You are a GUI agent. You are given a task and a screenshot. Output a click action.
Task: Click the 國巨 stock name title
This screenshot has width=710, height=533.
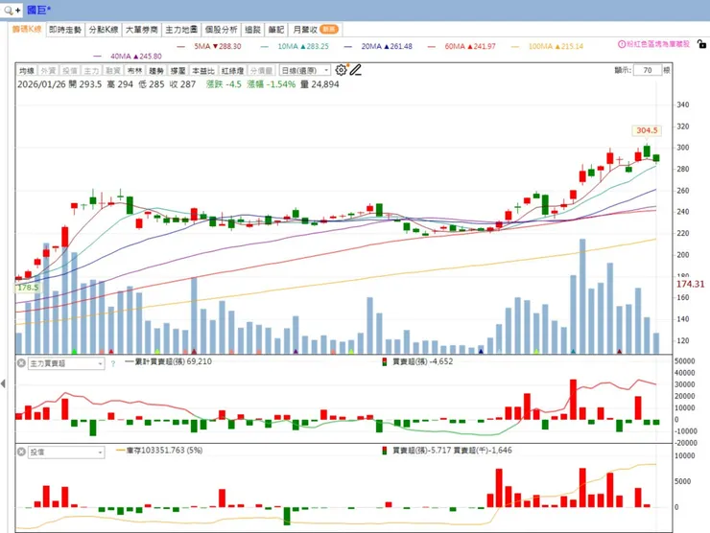point(39,10)
